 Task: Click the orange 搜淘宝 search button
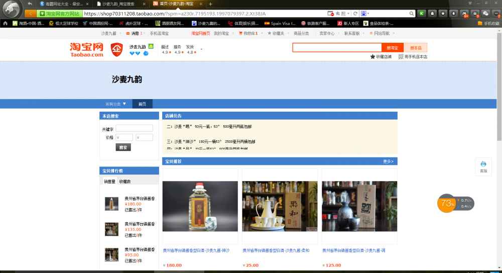pos(392,47)
